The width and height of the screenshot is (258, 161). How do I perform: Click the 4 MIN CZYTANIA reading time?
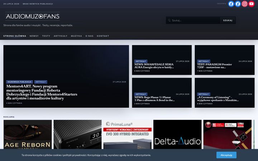coord(14,103)
